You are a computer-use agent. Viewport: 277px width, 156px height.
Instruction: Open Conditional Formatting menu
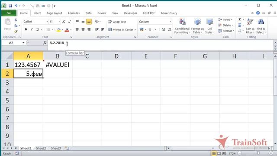coord(182,26)
